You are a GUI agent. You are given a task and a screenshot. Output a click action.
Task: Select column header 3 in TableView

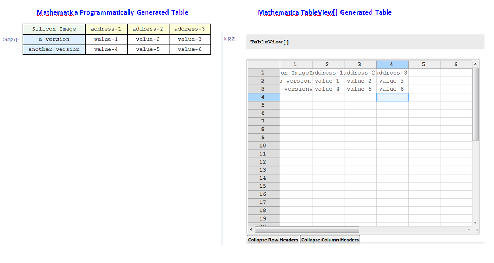click(361, 64)
